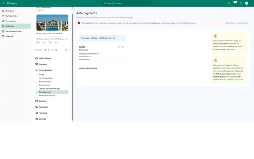Open the chat icon with green badge

click(x=235, y=3)
